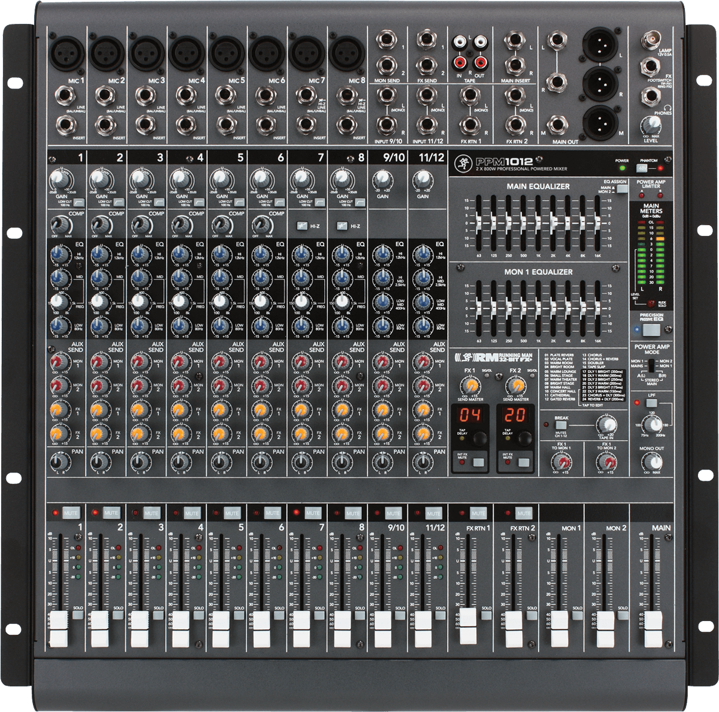The height and width of the screenshot is (712, 719).
Task: Adjust channel 6 LOW 80Hz EQ knob
Action: tap(261, 326)
